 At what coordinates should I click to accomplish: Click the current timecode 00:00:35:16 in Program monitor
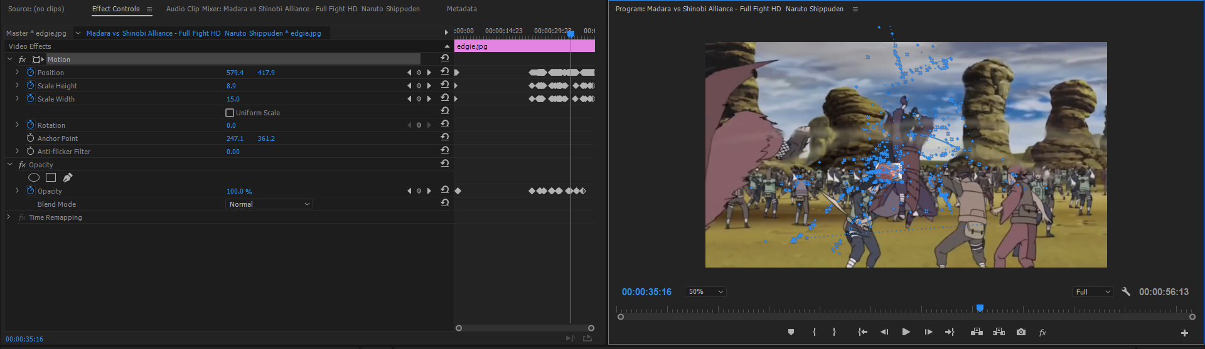pos(646,292)
